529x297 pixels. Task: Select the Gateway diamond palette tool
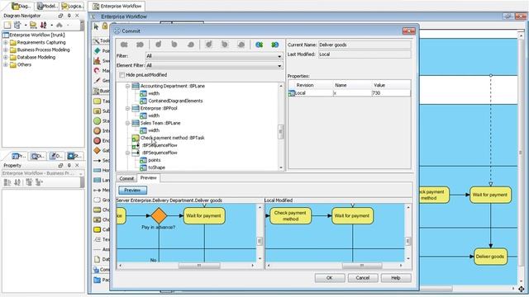click(x=98, y=150)
